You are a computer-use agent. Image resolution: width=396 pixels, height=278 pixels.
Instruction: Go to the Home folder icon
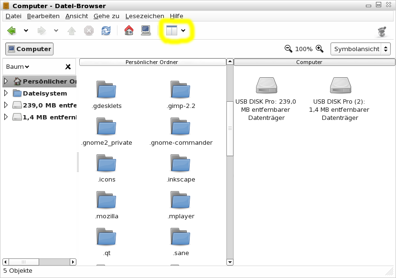pos(129,30)
